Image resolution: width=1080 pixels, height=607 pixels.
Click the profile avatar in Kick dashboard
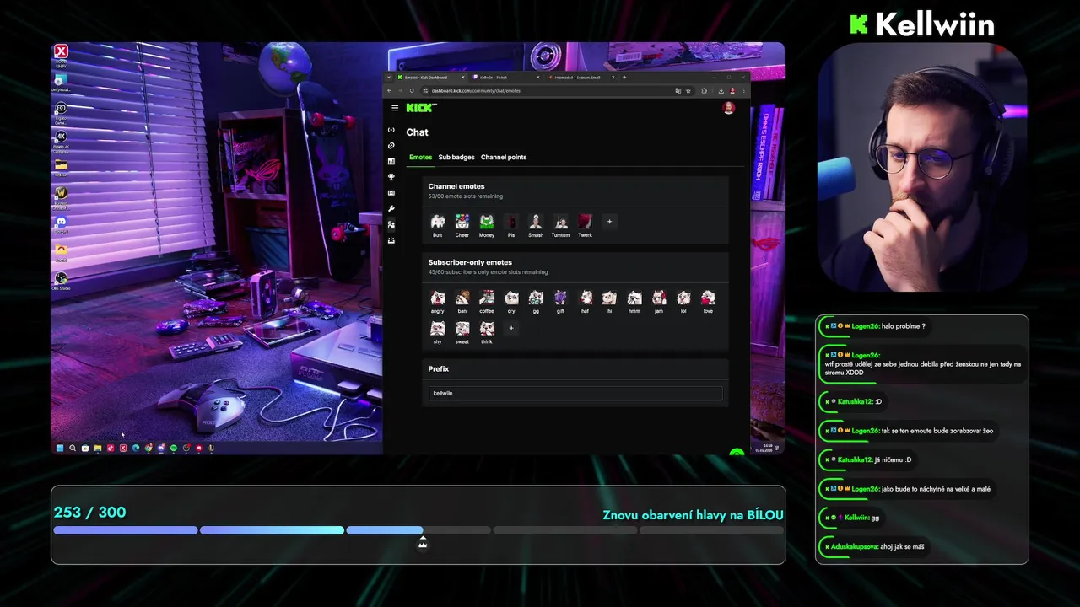coord(729,108)
